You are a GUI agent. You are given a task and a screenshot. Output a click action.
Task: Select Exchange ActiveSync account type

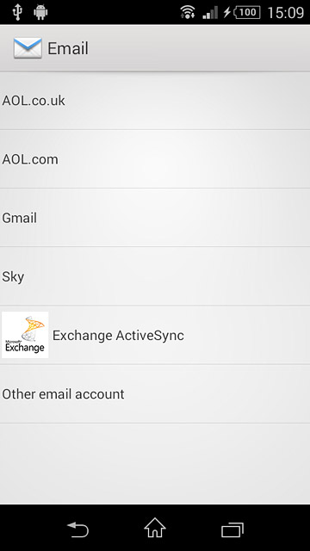click(x=155, y=335)
